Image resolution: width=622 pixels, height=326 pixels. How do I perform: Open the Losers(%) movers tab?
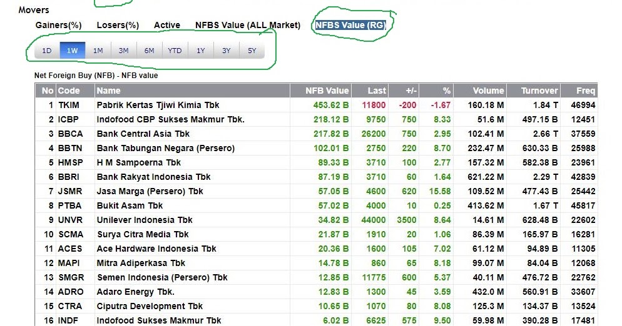pos(118,26)
